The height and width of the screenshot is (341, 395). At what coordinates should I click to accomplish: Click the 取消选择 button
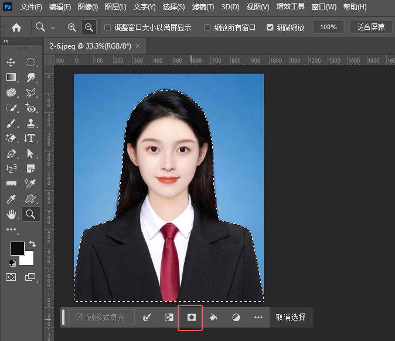(291, 317)
